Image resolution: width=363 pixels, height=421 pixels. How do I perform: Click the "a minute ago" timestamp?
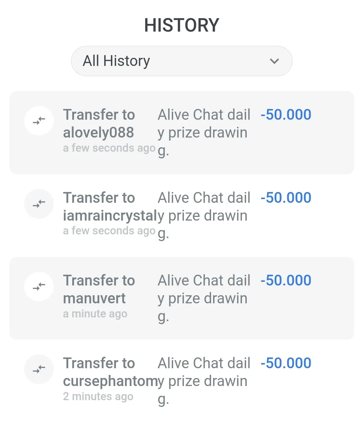point(95,314)
